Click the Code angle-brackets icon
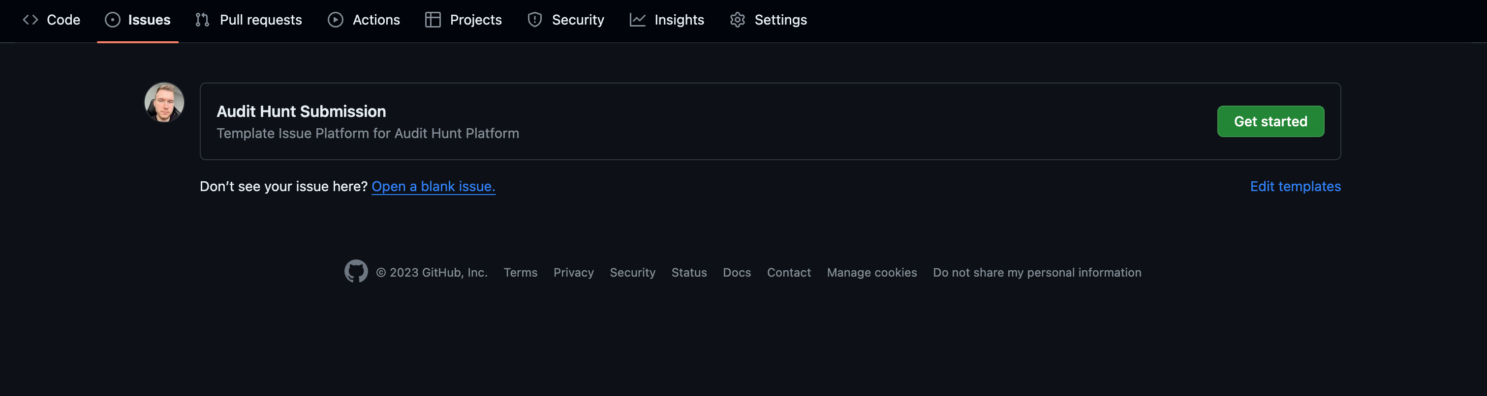 pos(30,20)
